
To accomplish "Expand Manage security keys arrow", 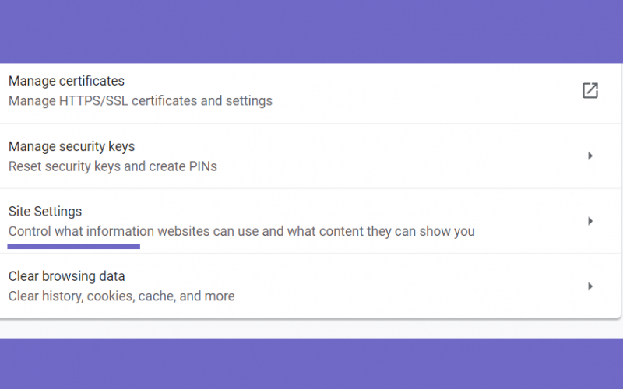I will [590, 156].
